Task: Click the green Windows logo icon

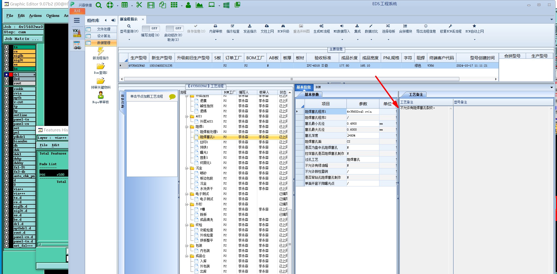Action: [x=226, y=5]
